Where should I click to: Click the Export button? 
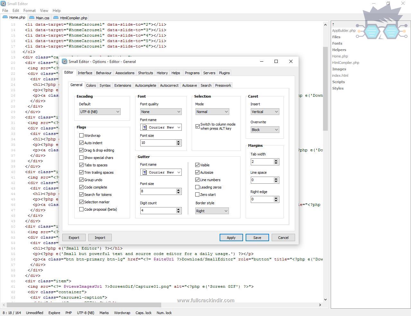click(x=74, y=238)
